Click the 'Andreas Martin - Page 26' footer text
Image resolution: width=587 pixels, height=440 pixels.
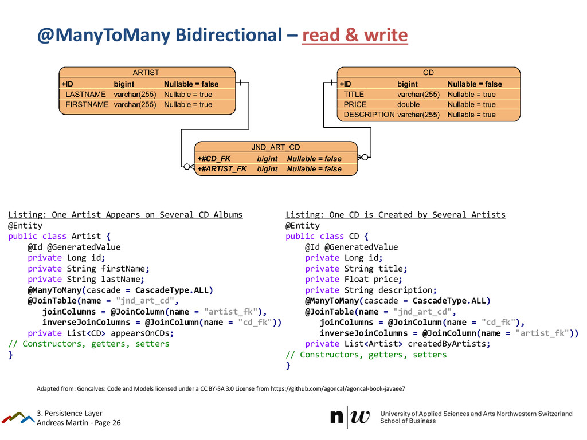click(x=79, y=422)
